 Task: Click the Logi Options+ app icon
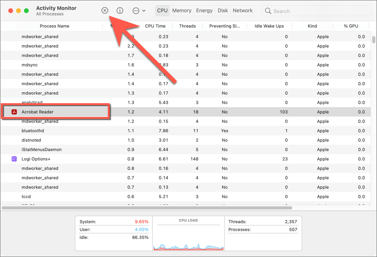pyautogui.click(x=14, y=159)
